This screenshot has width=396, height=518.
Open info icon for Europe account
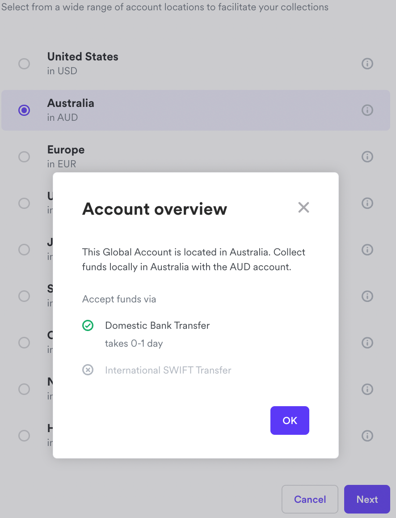point(367,157)
